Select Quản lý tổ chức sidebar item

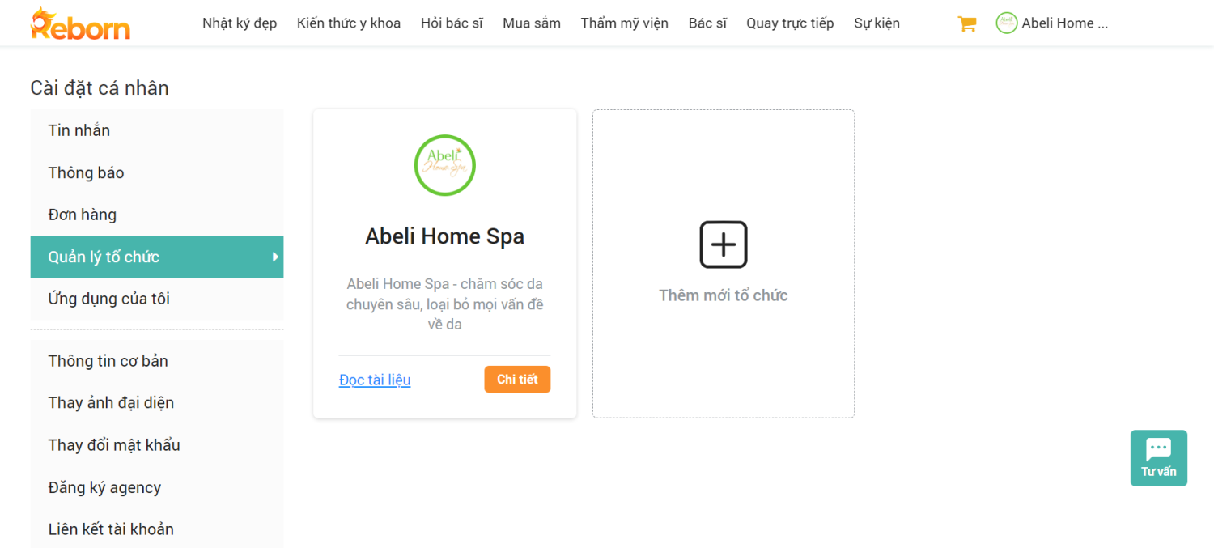click(x=157, y=257)
